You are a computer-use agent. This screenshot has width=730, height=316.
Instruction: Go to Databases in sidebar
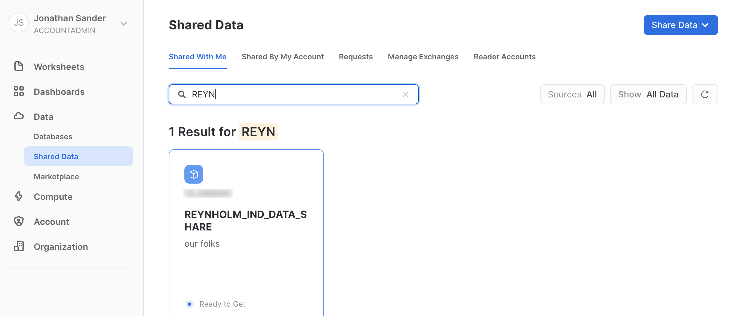click(53, 137)
